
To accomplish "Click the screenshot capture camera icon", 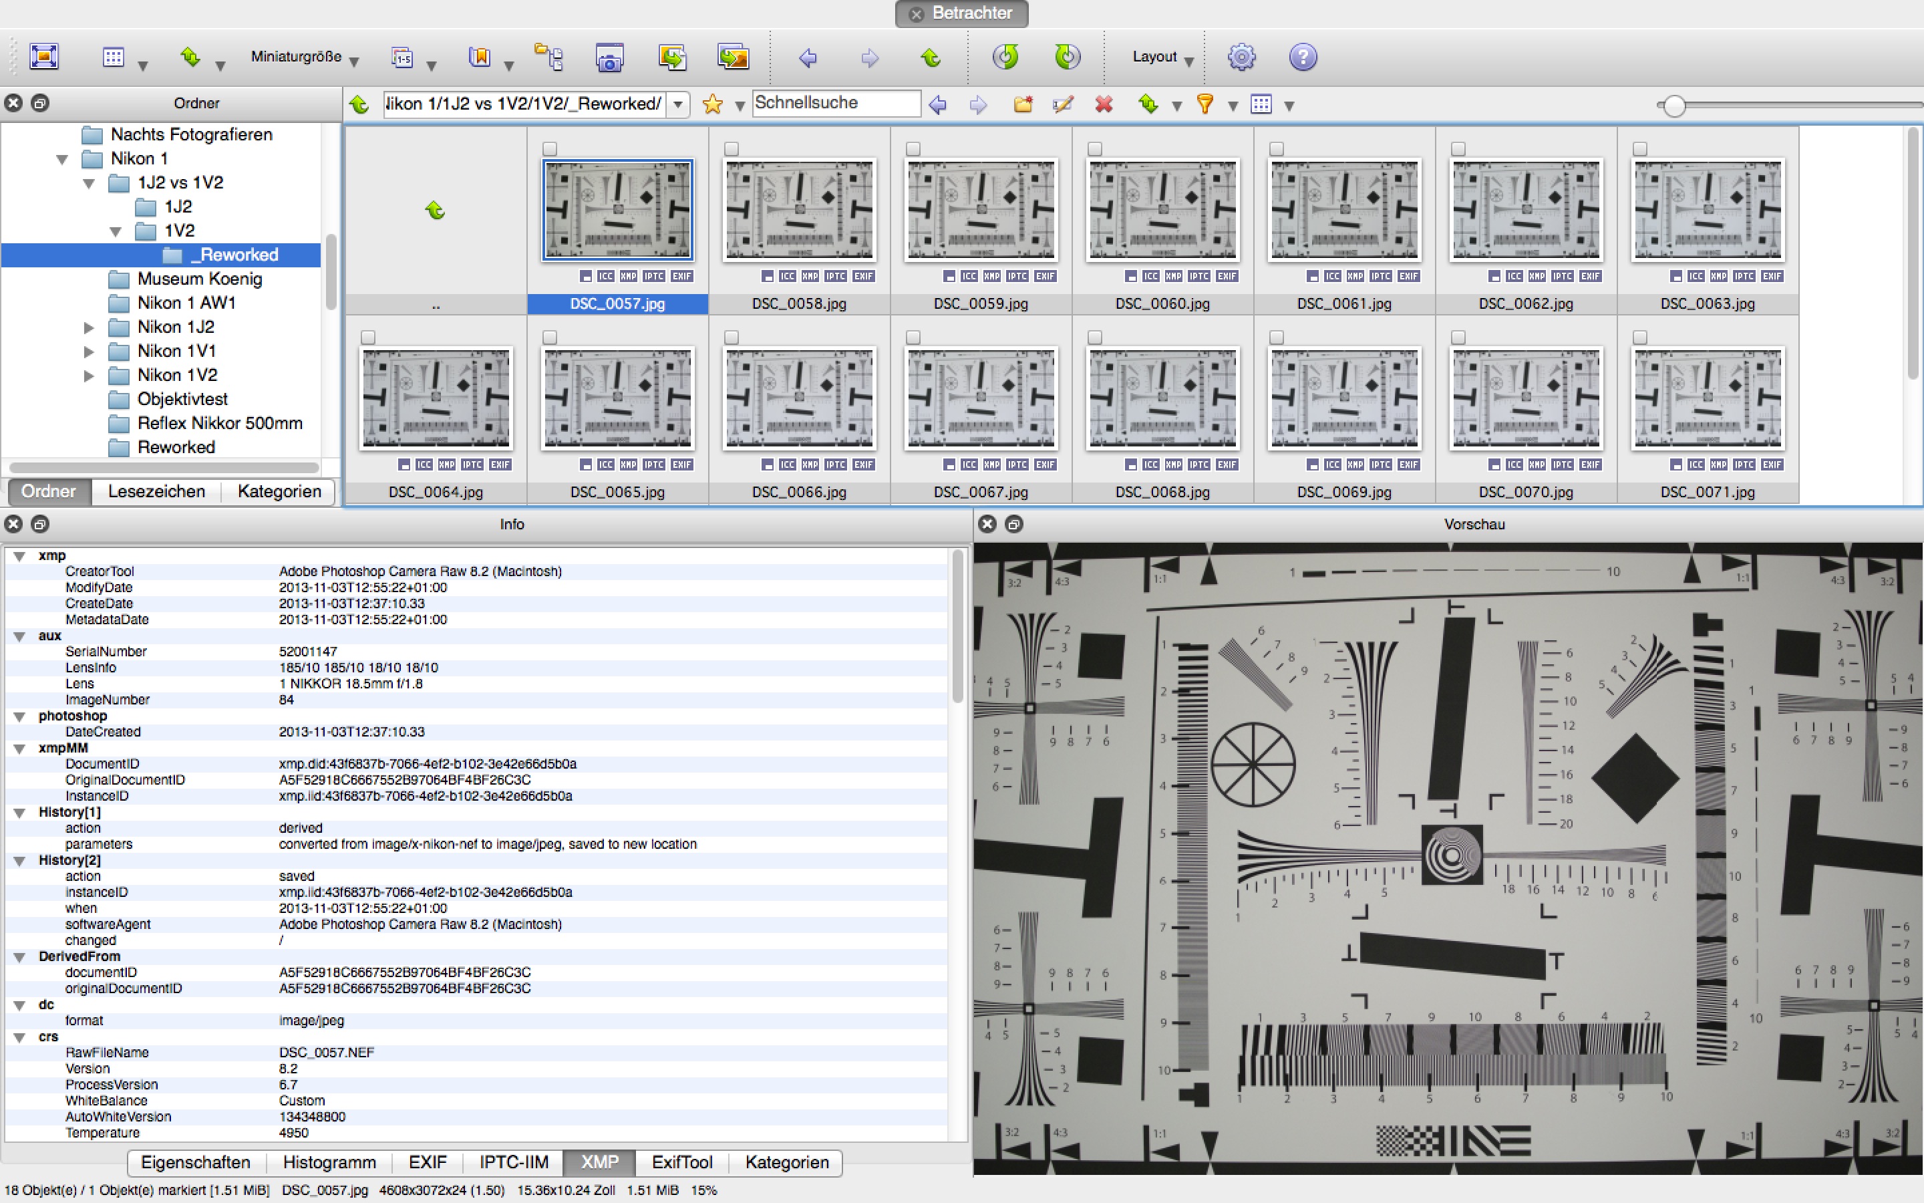I will 609,57.
